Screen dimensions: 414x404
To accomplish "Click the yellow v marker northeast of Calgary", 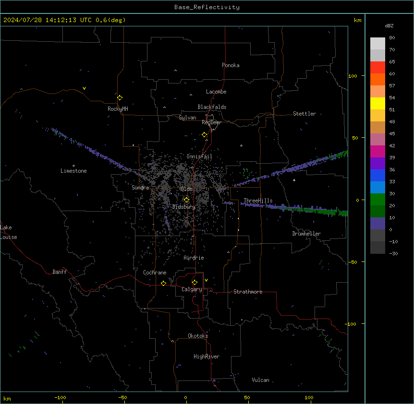I will coord(206,280).
